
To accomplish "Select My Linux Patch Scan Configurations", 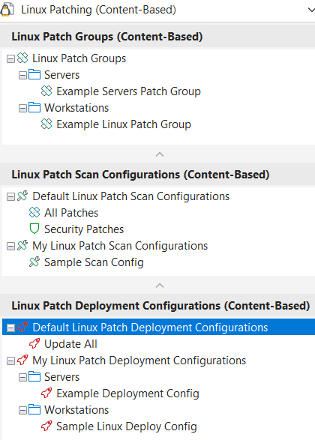I will click(120, 246).
